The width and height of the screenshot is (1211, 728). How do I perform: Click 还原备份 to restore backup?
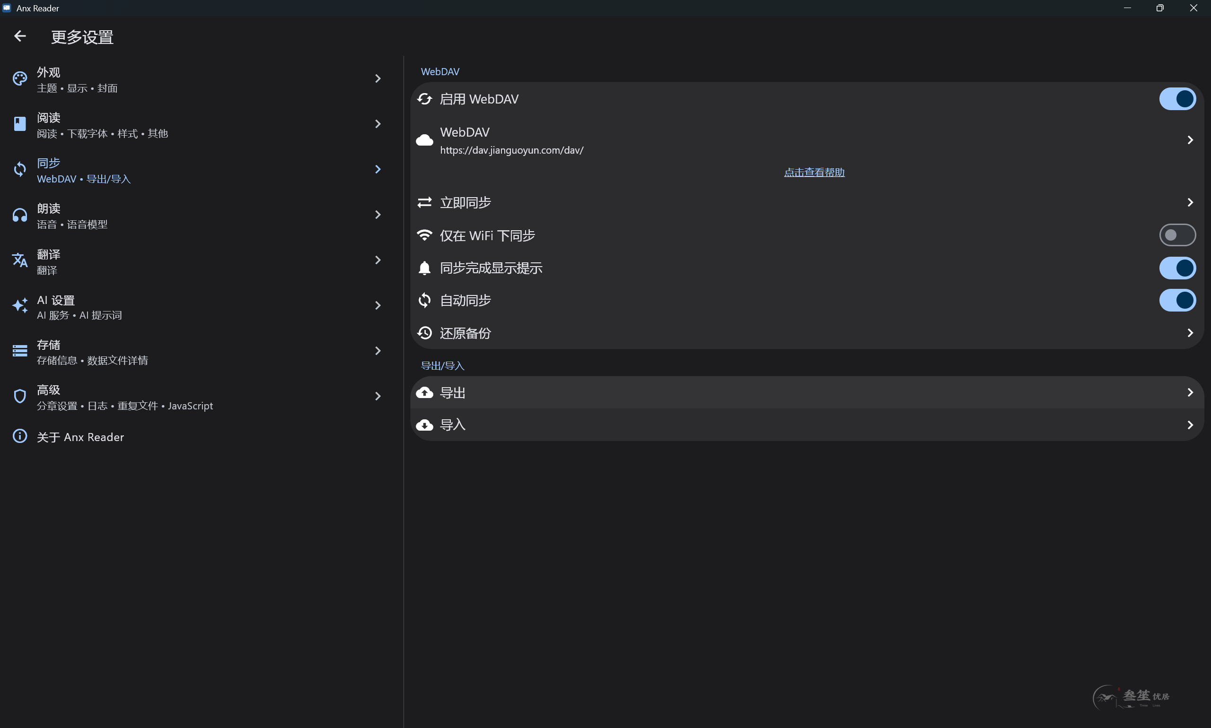[807, 333]
